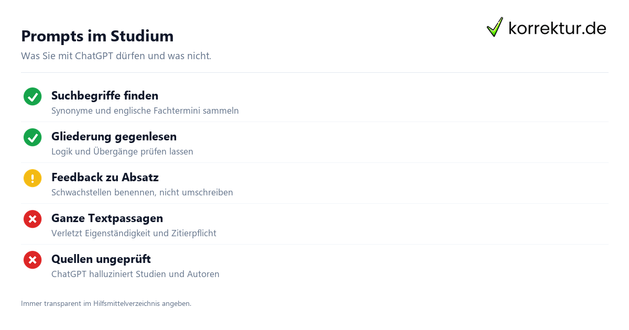Click text Schwachstellen benennen, nicht umschreiben
Image resolution: width=629 pixels, height=330 pixels.
coord(142,193)
